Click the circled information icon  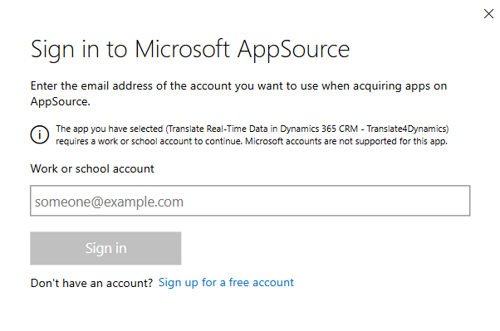point(40,134)
